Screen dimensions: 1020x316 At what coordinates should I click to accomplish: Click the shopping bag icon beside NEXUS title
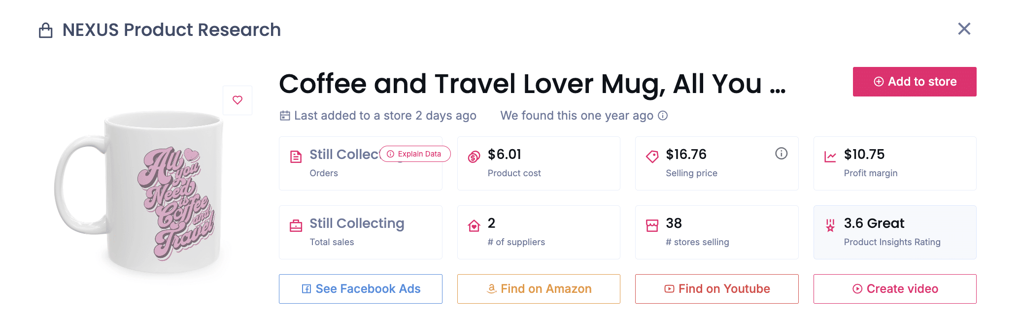coord(46,30)
